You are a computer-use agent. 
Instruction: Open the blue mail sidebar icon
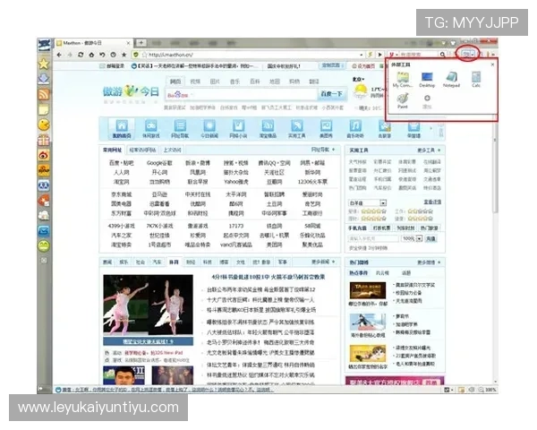[x=44, y=231]
